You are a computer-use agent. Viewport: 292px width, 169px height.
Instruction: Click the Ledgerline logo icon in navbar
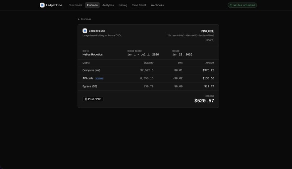click(42, 5)
